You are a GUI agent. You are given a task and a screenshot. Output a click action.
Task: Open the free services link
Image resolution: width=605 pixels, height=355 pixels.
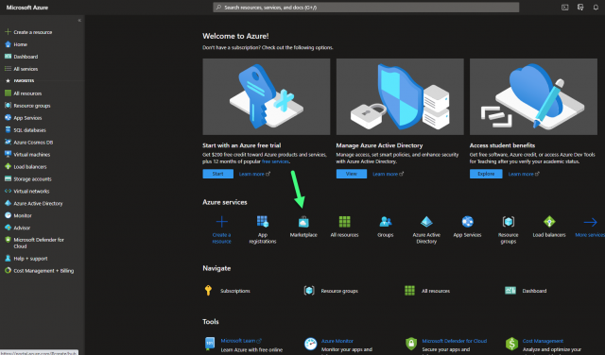[x=275, y=161]
